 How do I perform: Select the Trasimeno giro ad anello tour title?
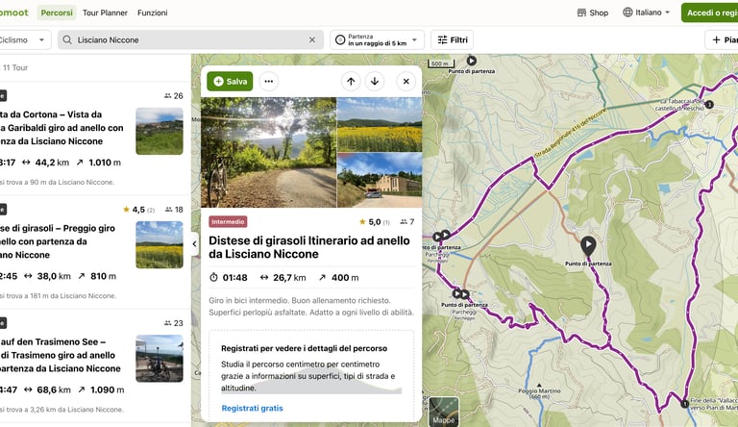click(61, 356)
